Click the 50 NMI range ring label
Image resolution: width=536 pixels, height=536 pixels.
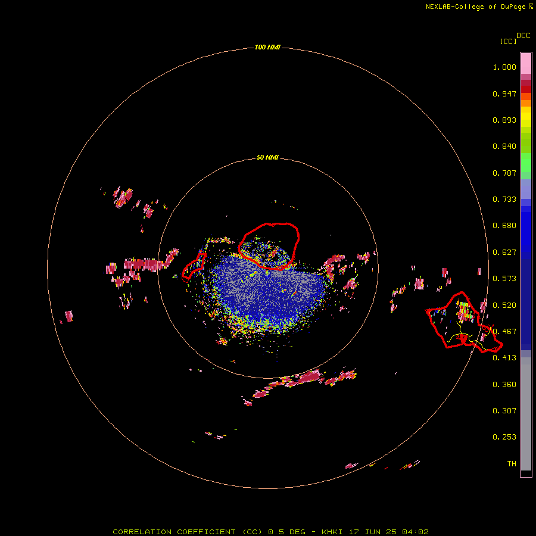click(x=267, y=158)
